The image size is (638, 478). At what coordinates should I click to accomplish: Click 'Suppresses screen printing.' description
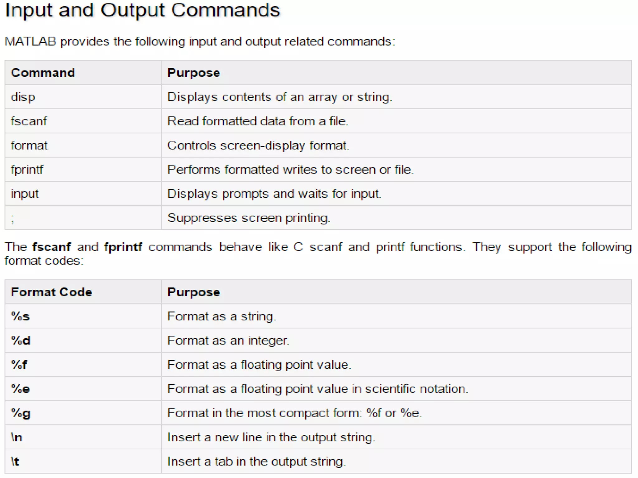249,218
